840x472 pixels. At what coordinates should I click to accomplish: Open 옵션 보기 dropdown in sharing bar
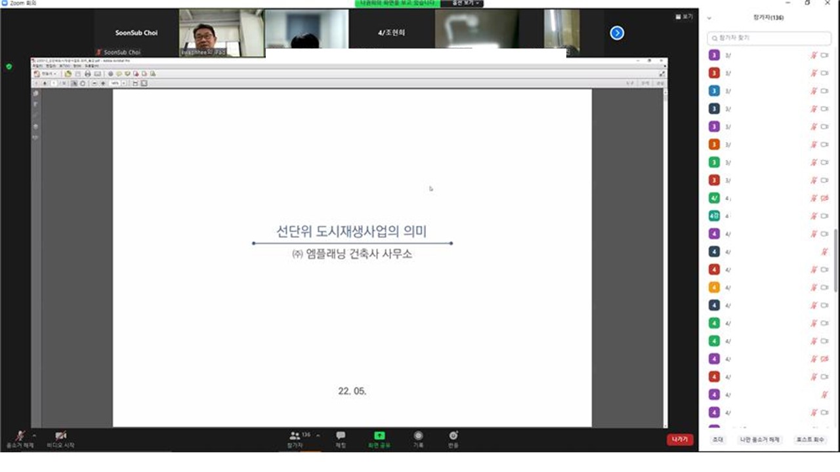465,3
